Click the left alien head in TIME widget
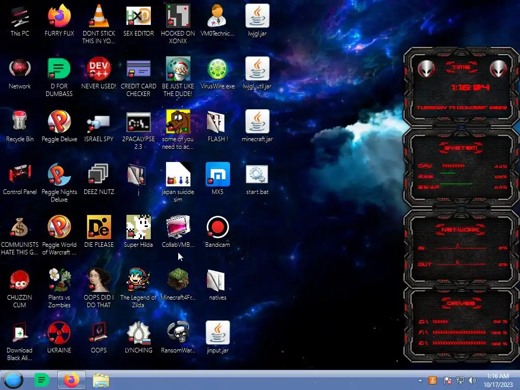Viewport: 520px width, 390px height. 426,69
